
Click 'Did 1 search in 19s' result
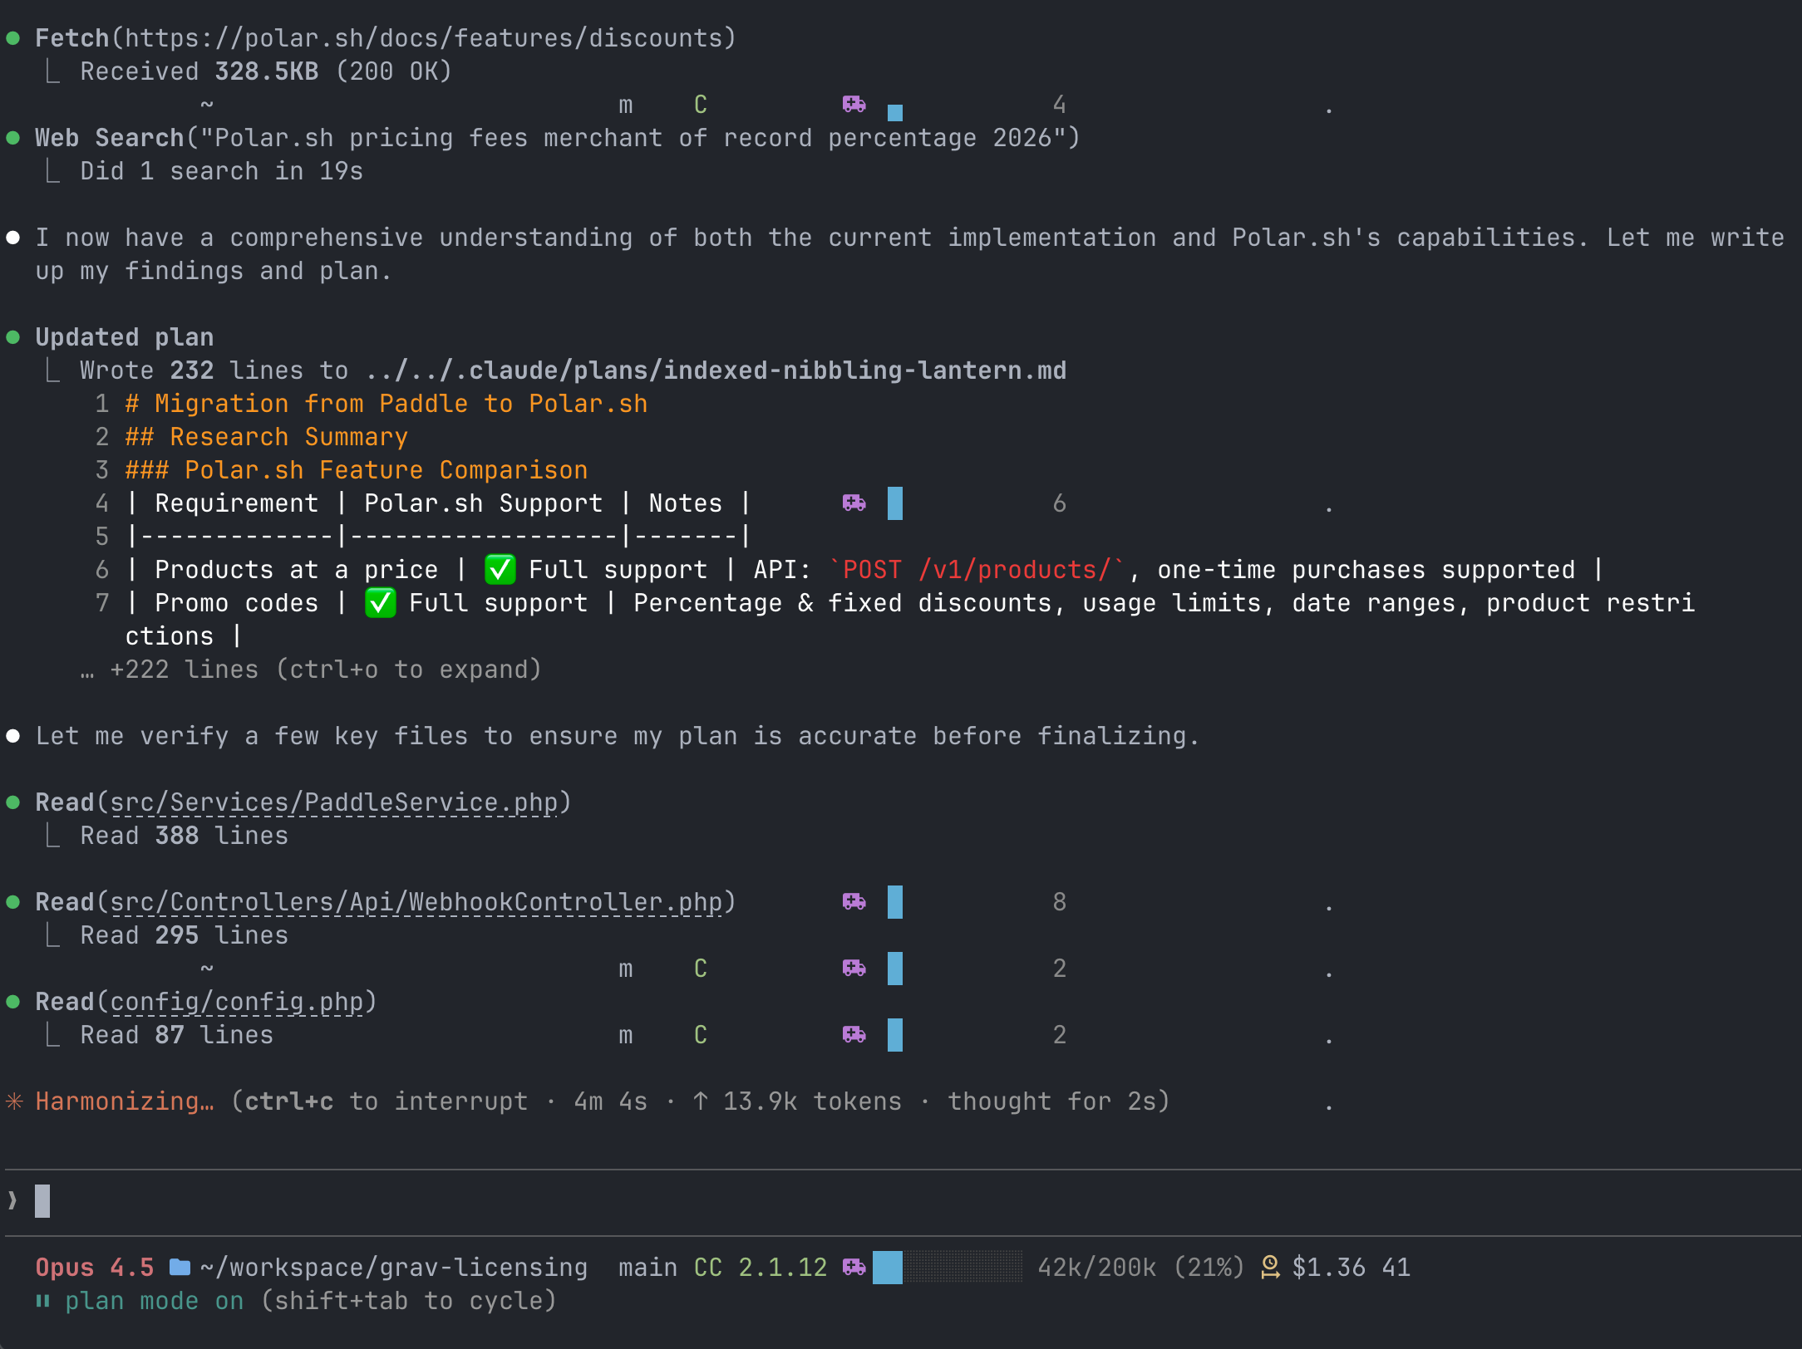pyautogui.click(x=221, y=171)
